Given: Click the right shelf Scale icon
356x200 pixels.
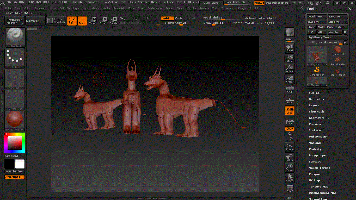Looking at the screenshot, I should coord(290,167).
